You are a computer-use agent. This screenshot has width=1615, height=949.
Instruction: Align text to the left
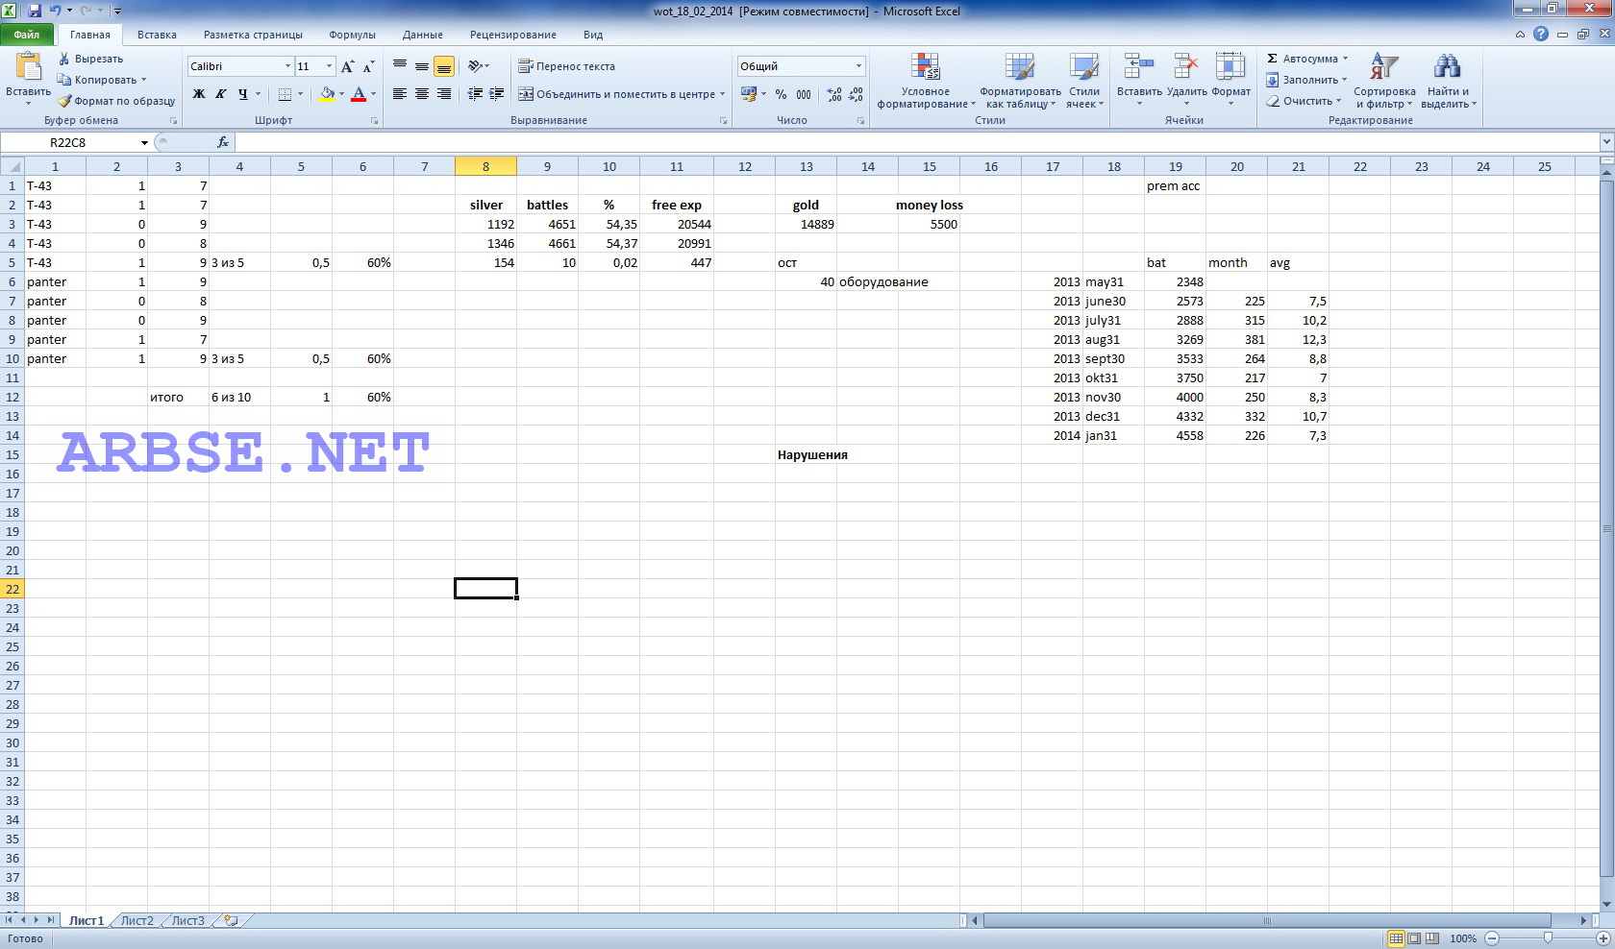[400, 94]
